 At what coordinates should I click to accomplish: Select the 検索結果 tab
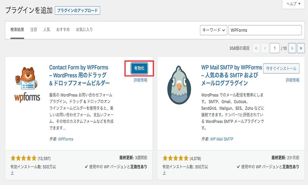pos(17,30)
